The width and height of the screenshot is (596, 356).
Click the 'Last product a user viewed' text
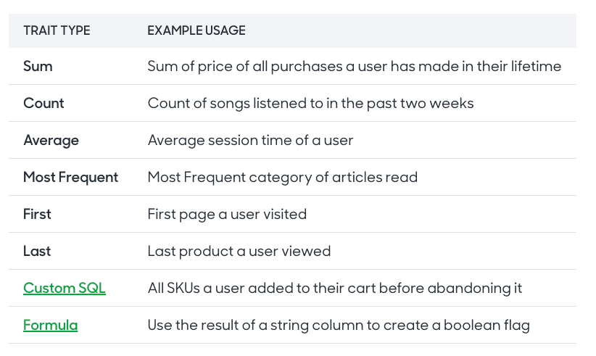coord(239,251)
